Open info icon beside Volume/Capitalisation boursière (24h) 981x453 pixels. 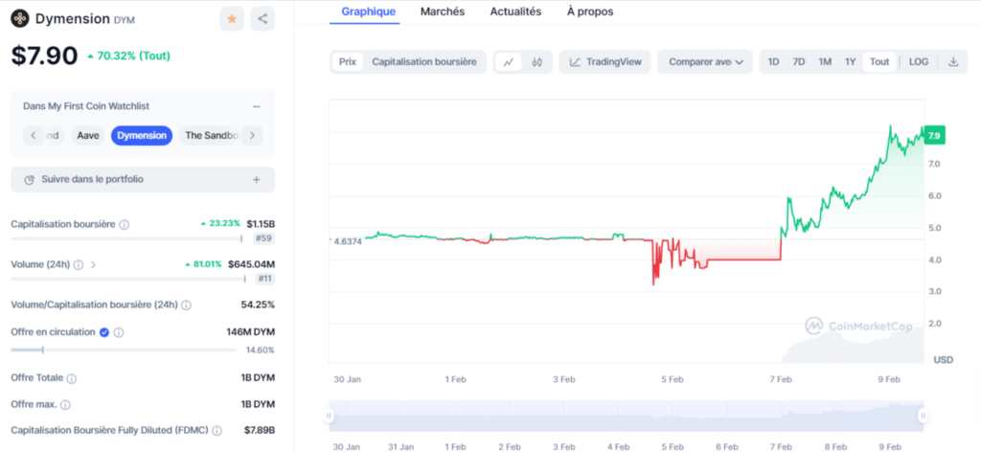tap(187, 306)
